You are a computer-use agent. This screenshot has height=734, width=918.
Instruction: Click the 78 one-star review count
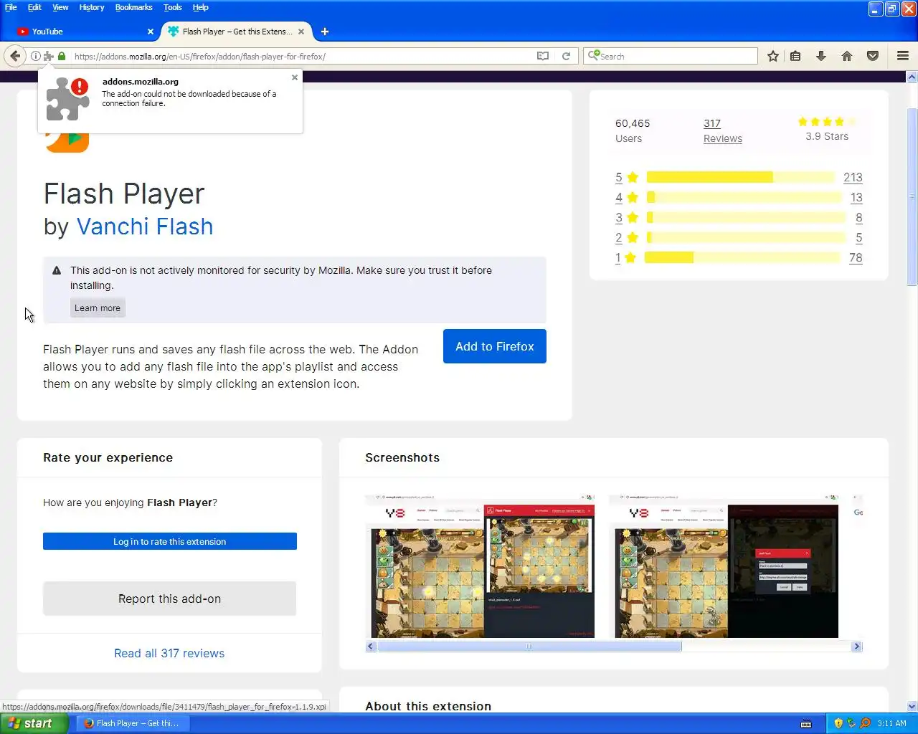(x=856, y=257)
